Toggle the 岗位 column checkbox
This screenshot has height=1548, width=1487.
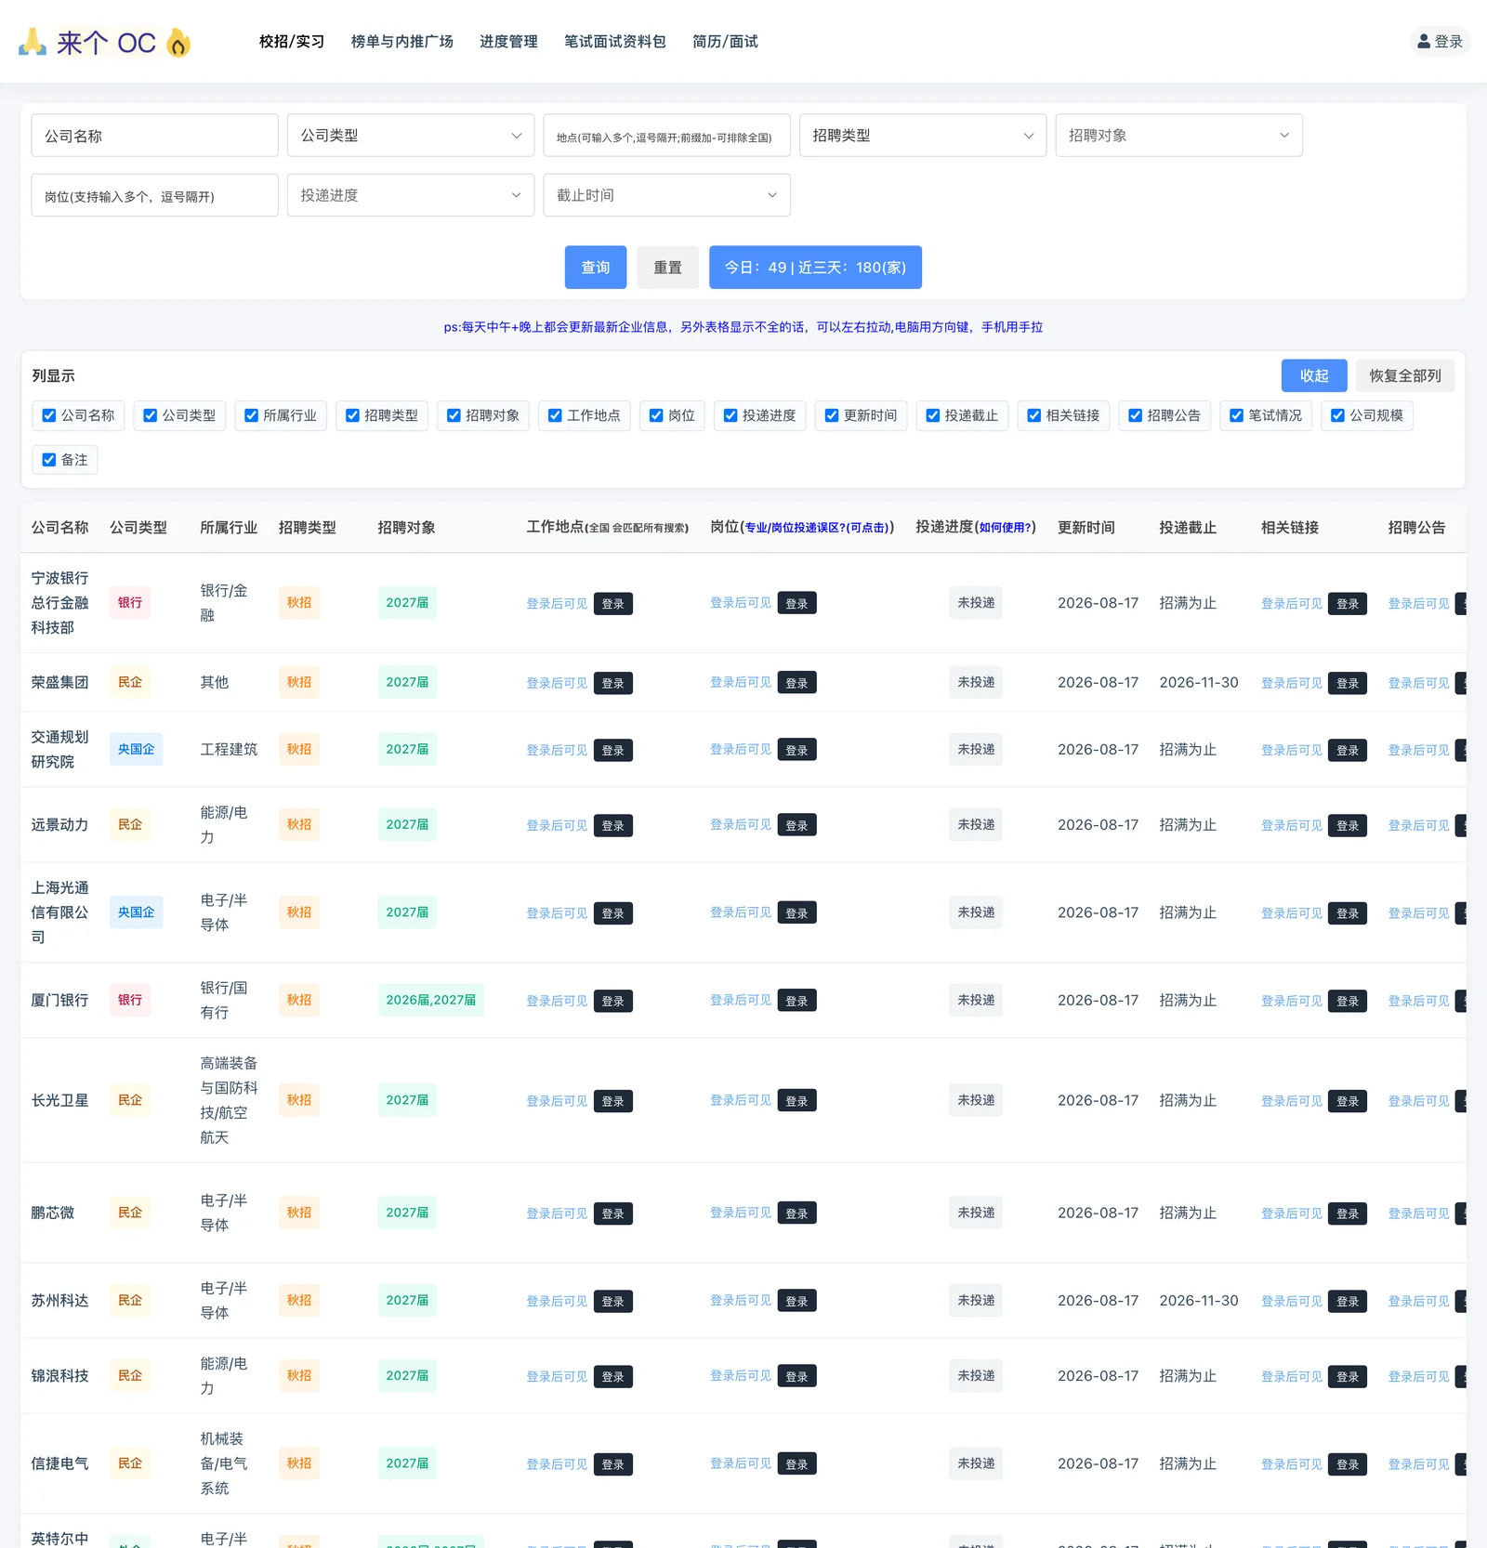coord(656,415)
